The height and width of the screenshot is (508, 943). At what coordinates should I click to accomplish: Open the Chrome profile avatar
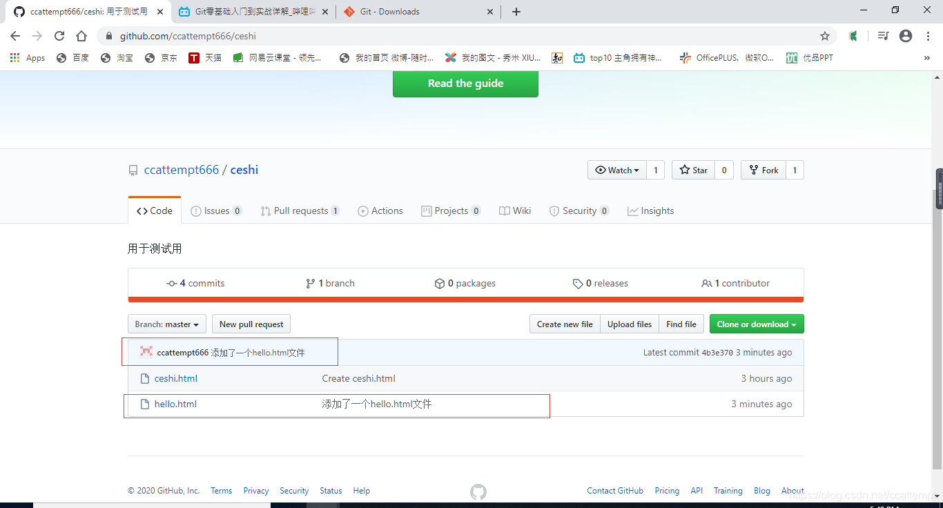[x=906, y=36]
